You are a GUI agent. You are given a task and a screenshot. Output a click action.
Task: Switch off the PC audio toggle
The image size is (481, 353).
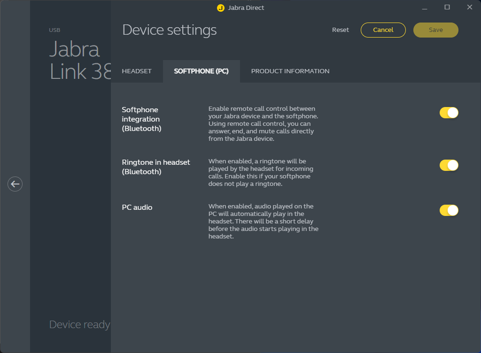click(x=449, y=210)
